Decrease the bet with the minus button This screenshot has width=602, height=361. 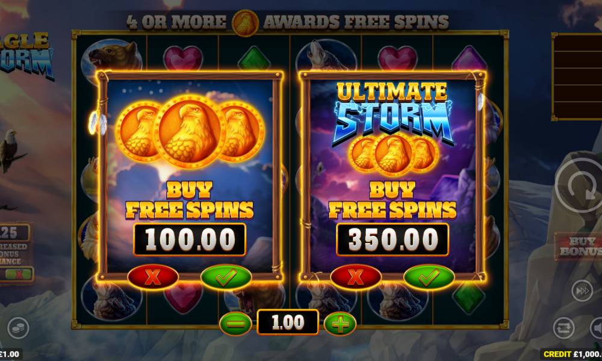(235, 324)
